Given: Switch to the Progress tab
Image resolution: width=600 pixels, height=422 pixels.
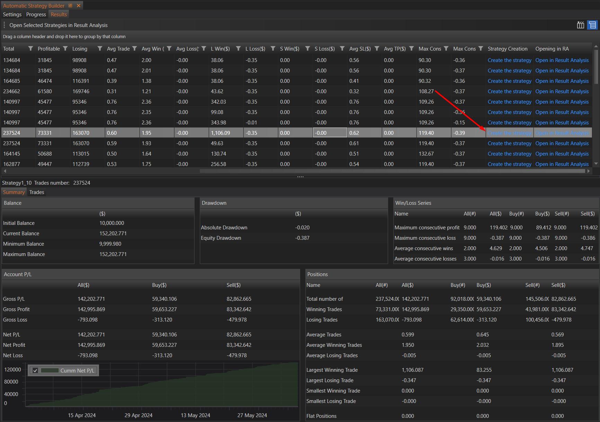Looking at the screenshot, I should (x=36, y=15).
